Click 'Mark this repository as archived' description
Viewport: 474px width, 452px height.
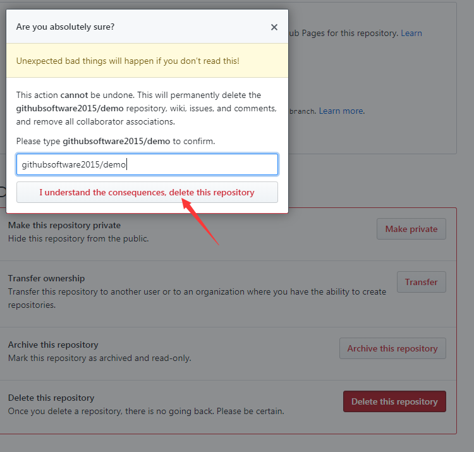[x=100, y=358]
